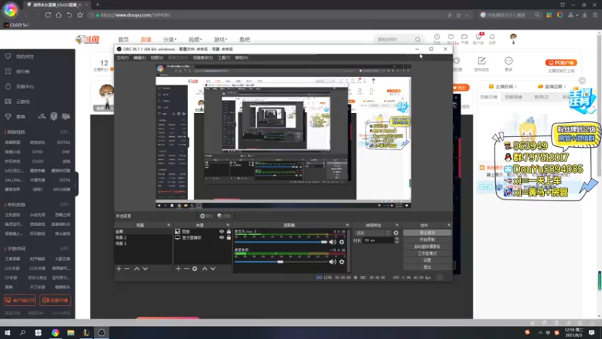
Task: Toggle the virtual camera button in OBS controls
Action: click(x=427, y=246)
